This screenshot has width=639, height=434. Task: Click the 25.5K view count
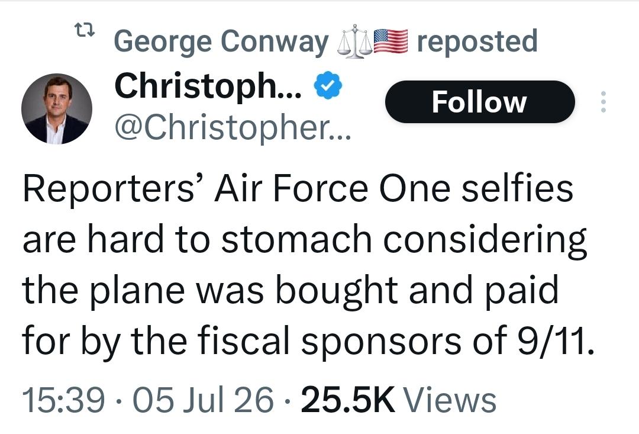point(348,400)
